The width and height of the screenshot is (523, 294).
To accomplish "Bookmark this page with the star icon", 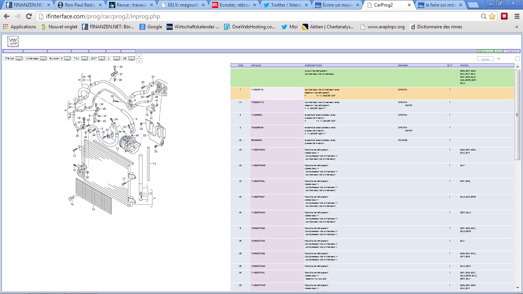I will pyautogui.click(x=492, y=16).
